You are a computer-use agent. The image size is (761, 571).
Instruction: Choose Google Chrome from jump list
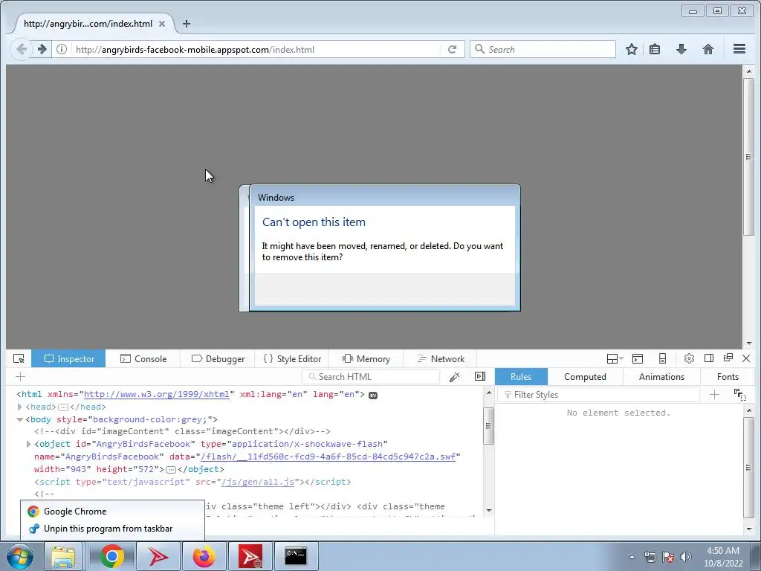(x=112, y=512)
